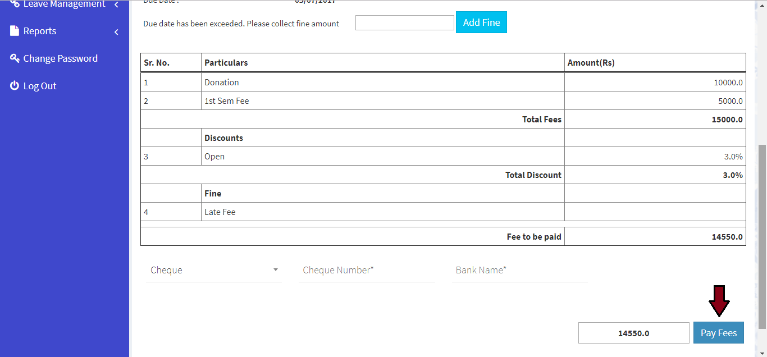The height and width of the screenshot is (357, 767).
Task: Select the Change Password menu text
Action: (60, 58)
